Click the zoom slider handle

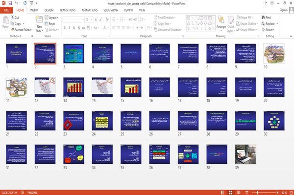coord(257,193)
